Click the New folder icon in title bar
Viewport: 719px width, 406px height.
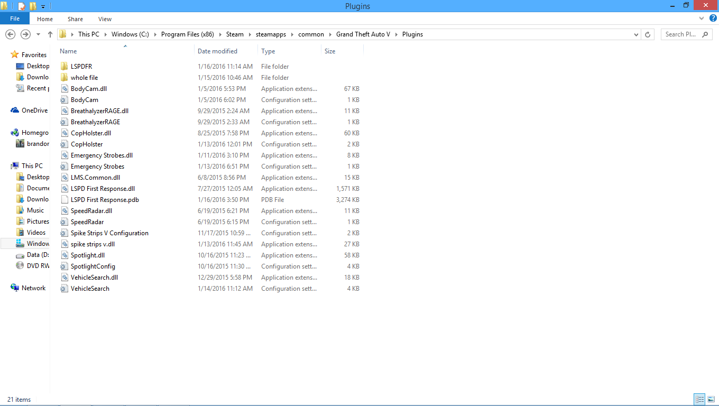point(33,6)
